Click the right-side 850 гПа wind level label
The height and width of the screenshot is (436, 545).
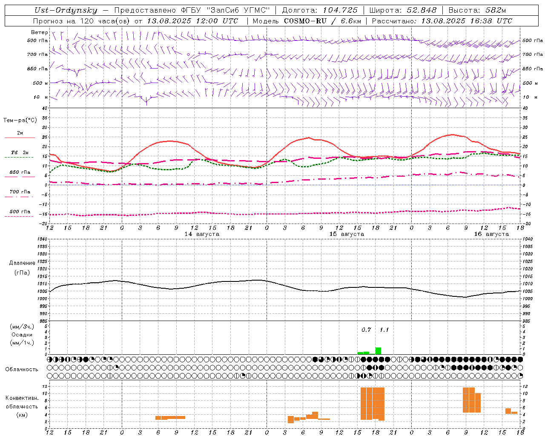pyautogui.click(x=533, y=69)
